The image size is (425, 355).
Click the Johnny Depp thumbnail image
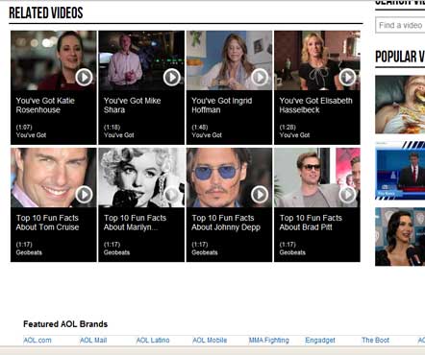point(229,177)
